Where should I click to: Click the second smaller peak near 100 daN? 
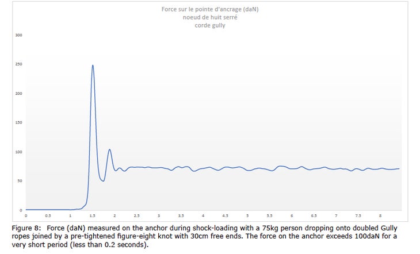(109, 149)
